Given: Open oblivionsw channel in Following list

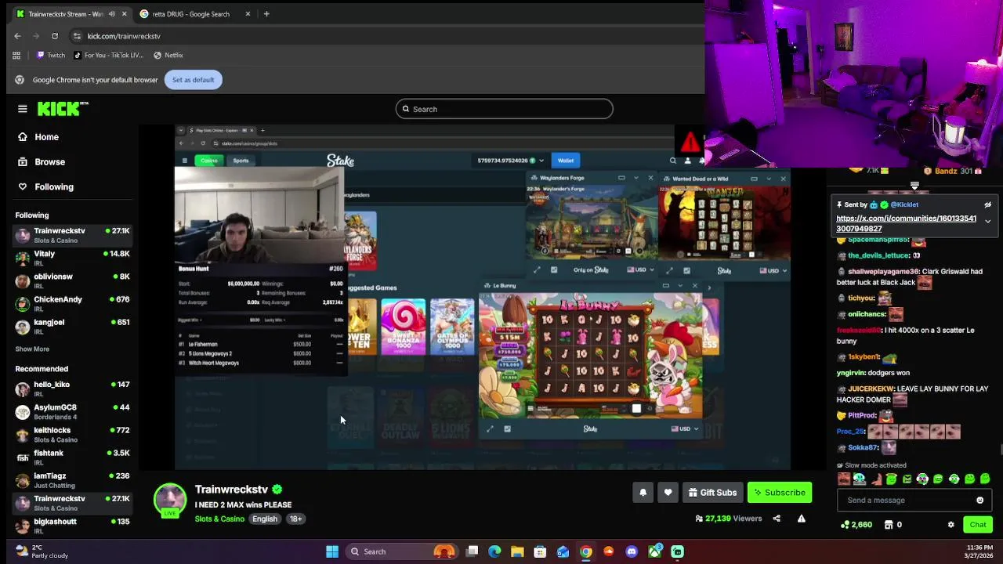Looking at the screenshot, I should point(72,281).
